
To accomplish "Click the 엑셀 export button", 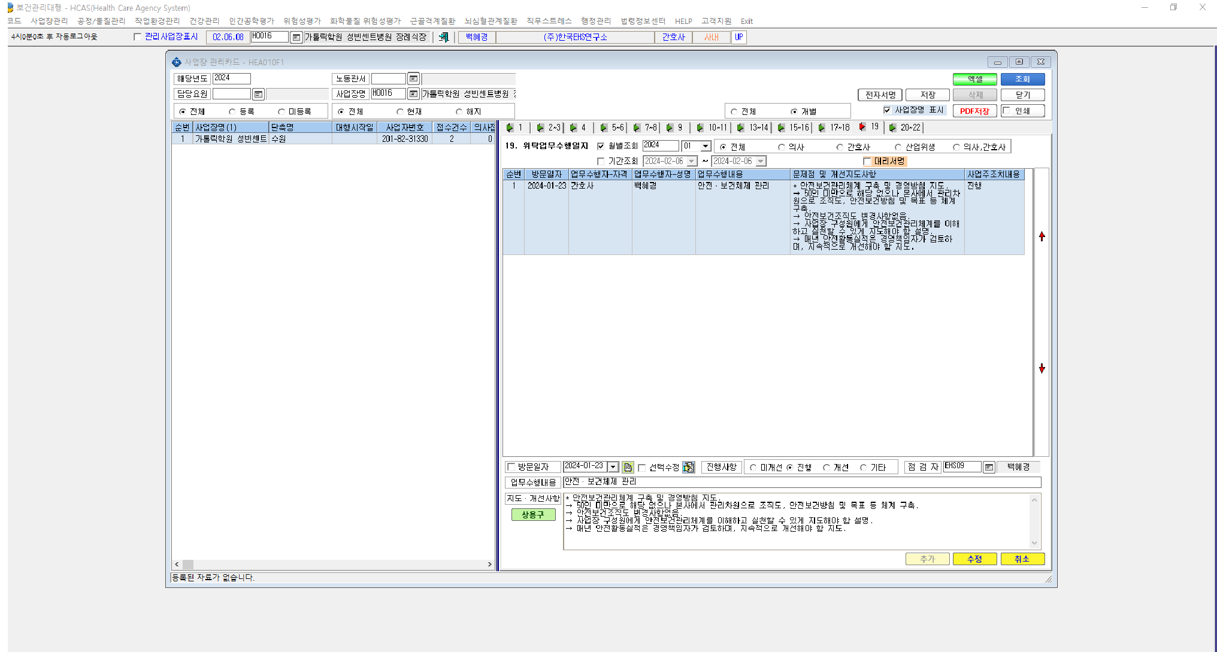I will point(975,79).
